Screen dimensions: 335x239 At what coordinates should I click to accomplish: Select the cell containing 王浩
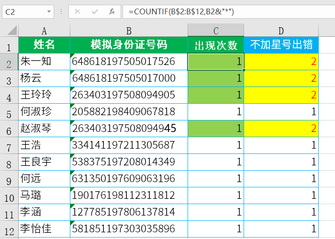(x=44, y=145)
